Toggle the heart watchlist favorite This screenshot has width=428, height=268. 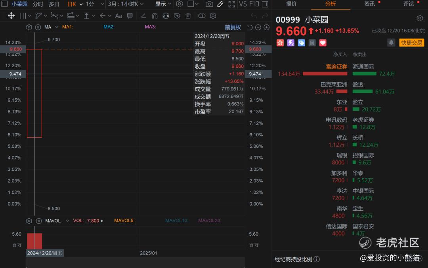[323, 43]
